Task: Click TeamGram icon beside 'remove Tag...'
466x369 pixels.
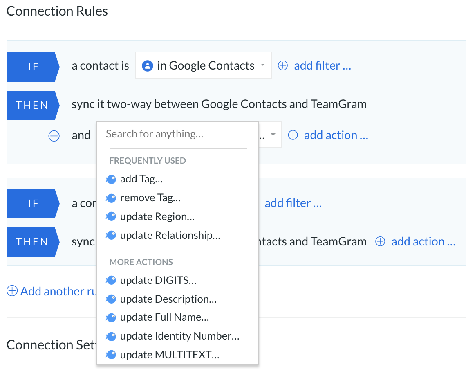Action: (x=111, y=198)
